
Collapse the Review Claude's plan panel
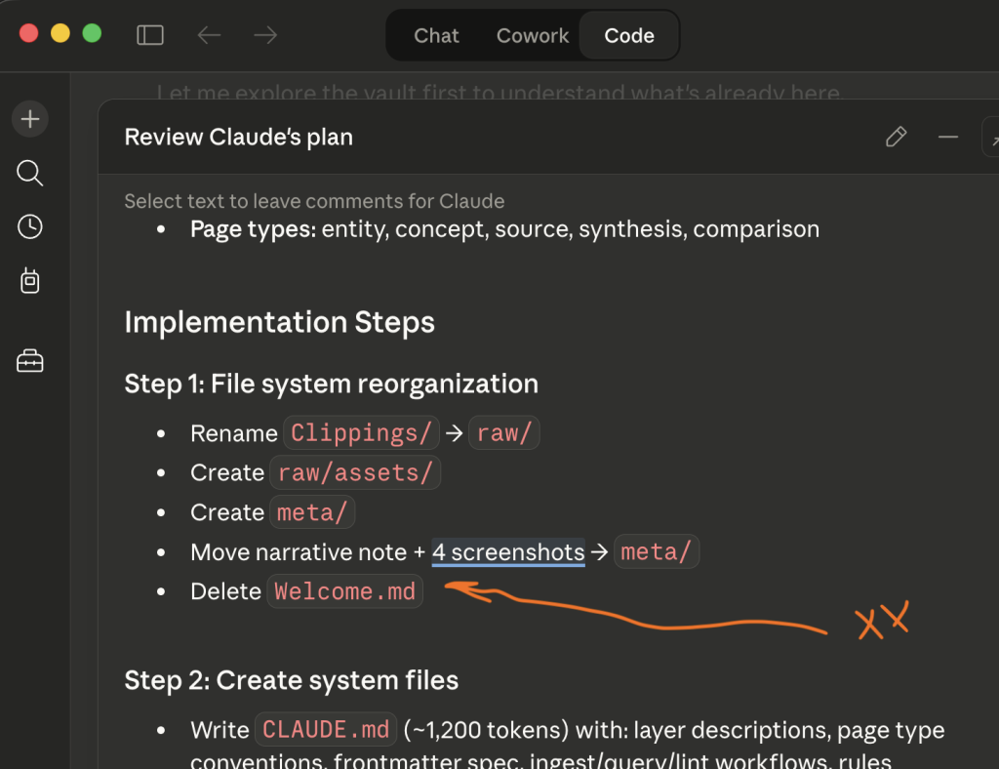[948, 138]
